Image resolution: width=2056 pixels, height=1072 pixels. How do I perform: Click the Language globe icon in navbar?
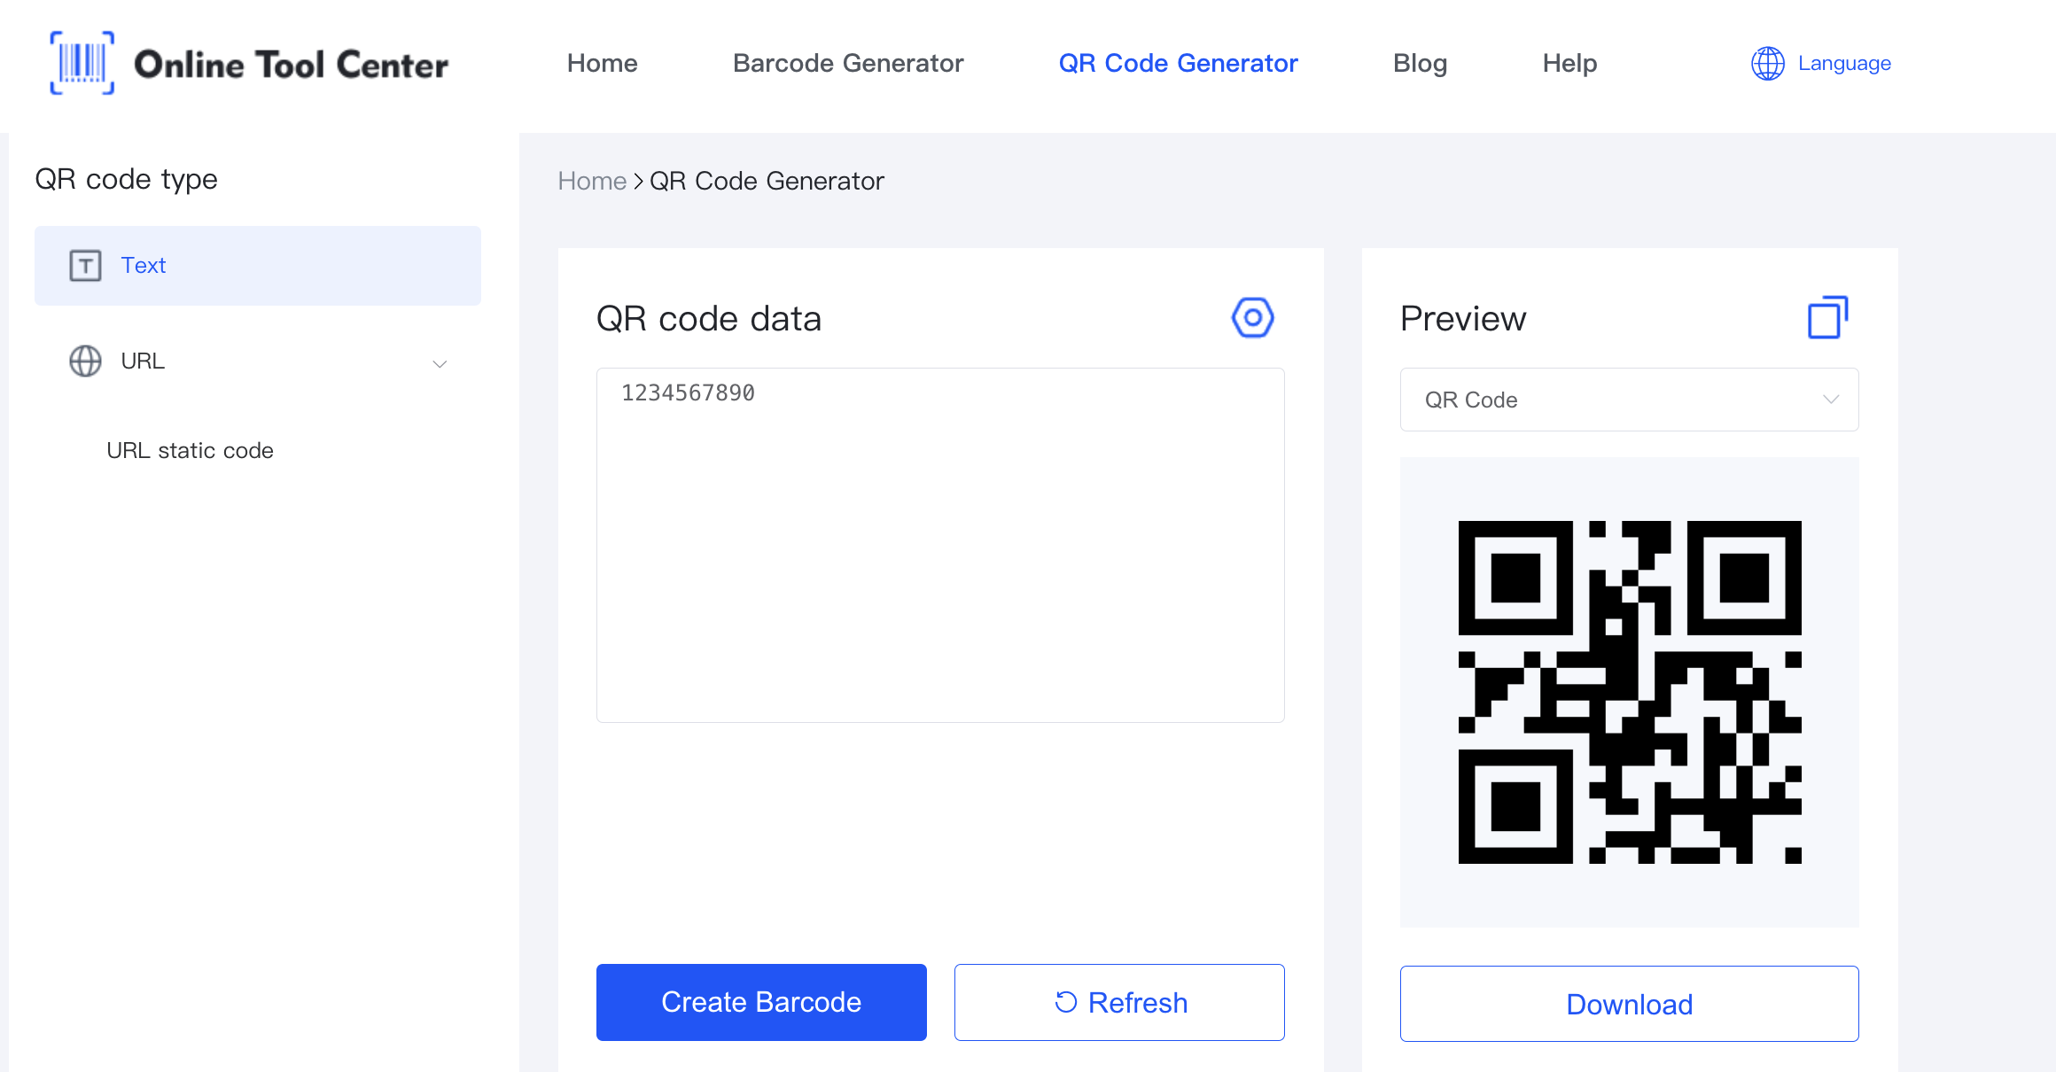pos(1768,63)
